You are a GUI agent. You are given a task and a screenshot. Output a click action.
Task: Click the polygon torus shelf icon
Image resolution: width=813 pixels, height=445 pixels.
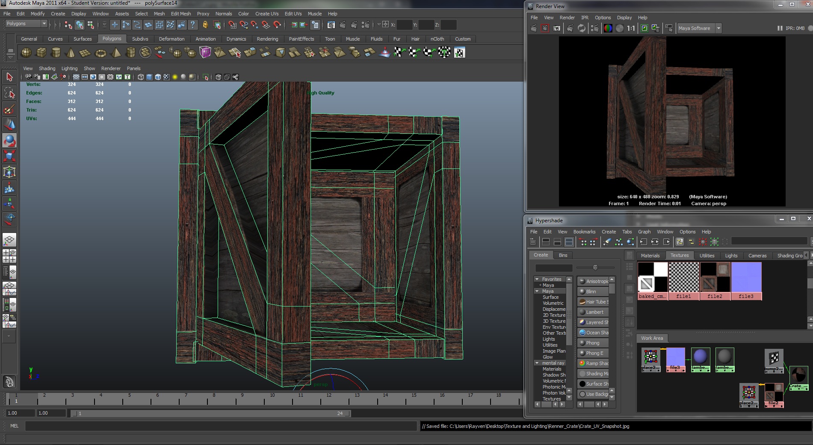pos(101,53)
